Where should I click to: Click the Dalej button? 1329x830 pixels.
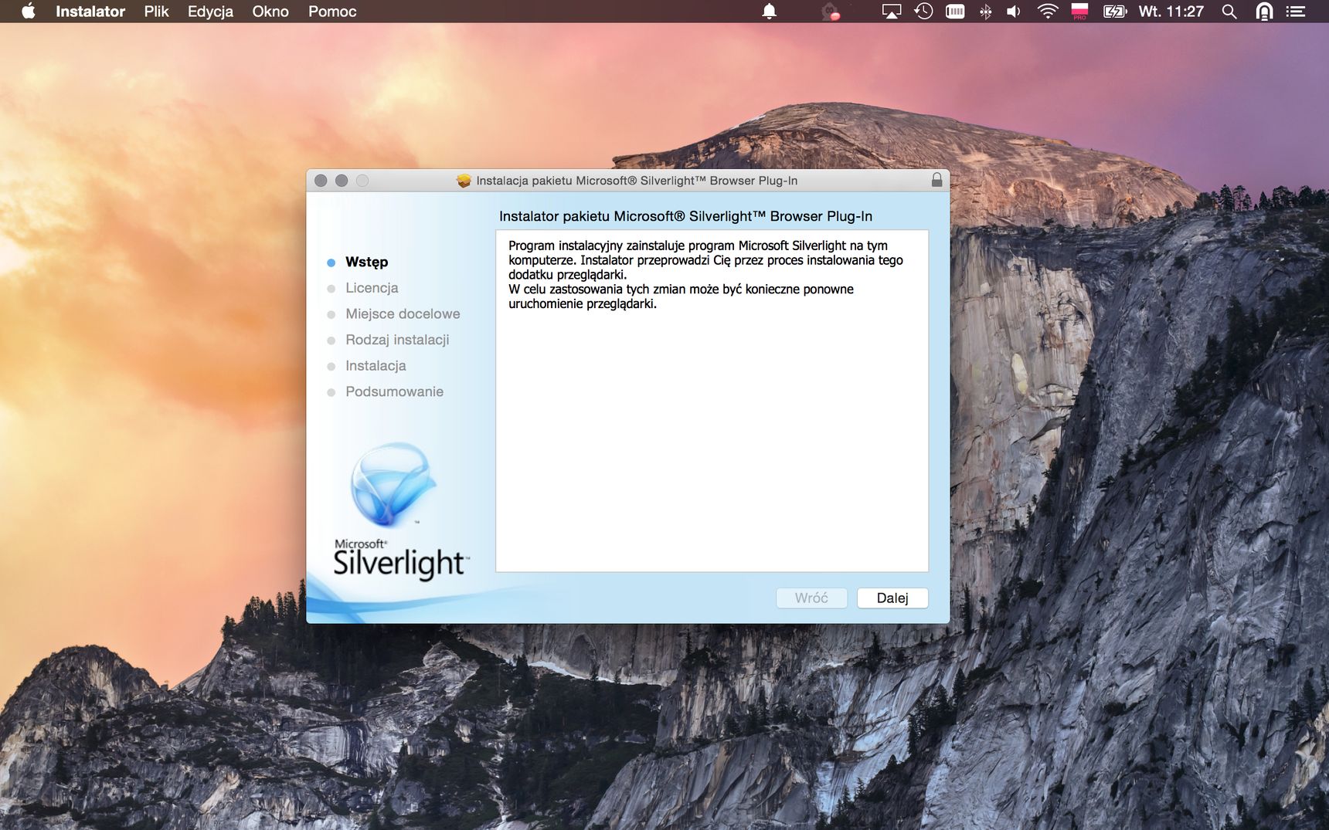click(892, 598)
